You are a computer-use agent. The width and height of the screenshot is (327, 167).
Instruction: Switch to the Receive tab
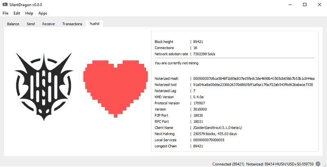[x=48, y=24]
